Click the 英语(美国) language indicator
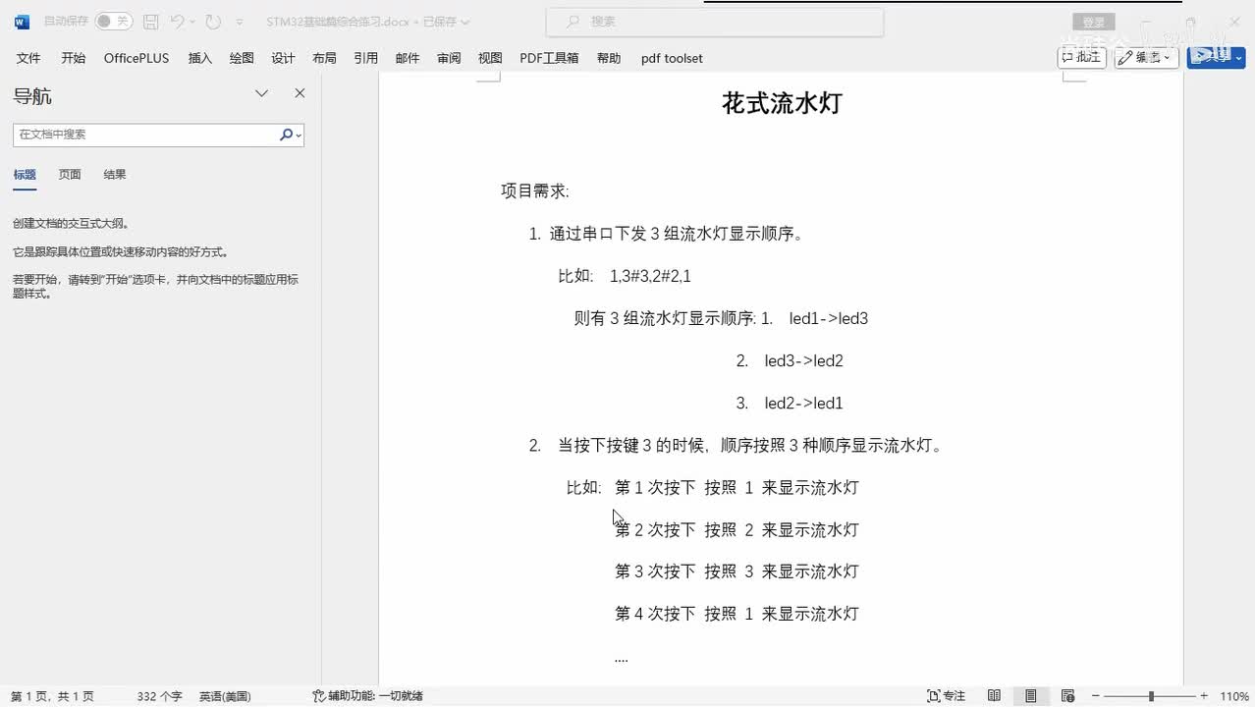This screenshot has width=1255, height=707. tap(225, 696)
